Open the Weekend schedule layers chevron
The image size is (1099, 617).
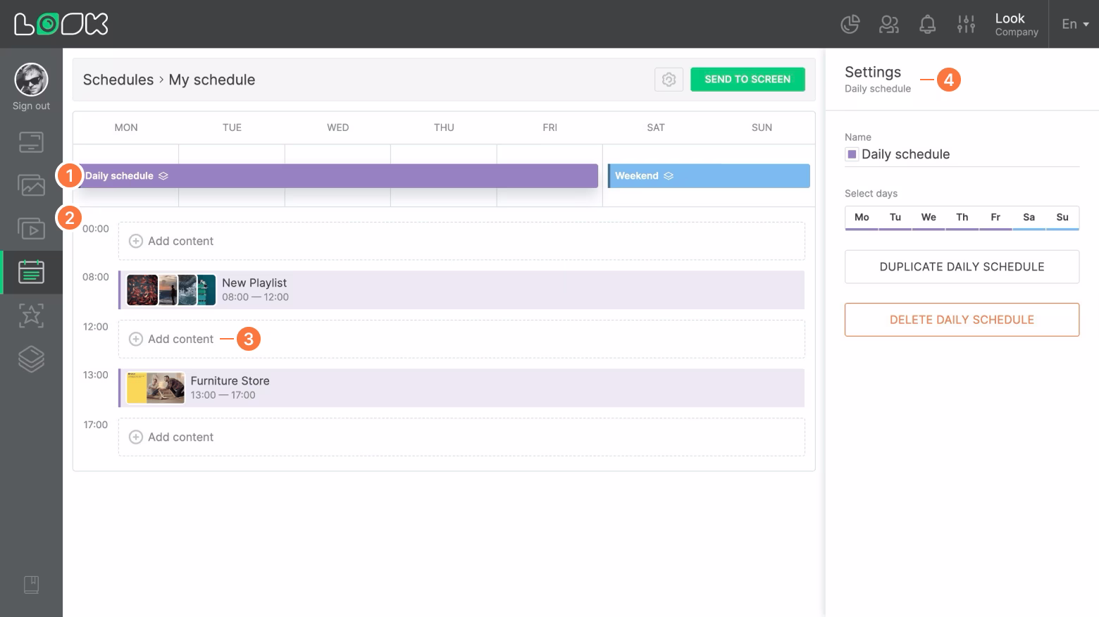(x=668, y=175)
